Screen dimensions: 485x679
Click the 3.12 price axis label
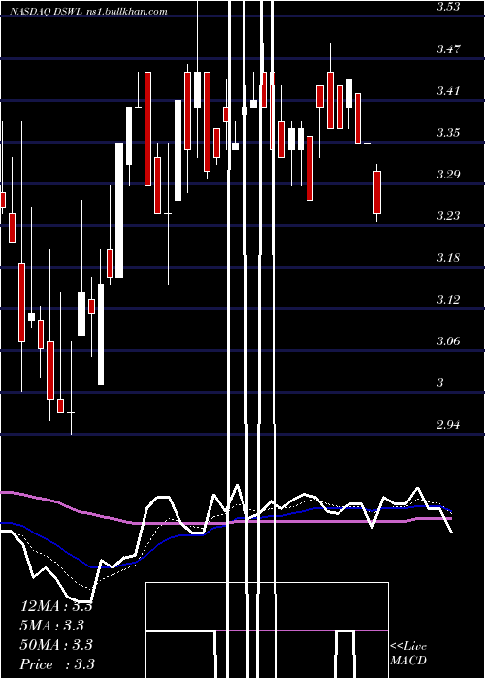[448, 300]
